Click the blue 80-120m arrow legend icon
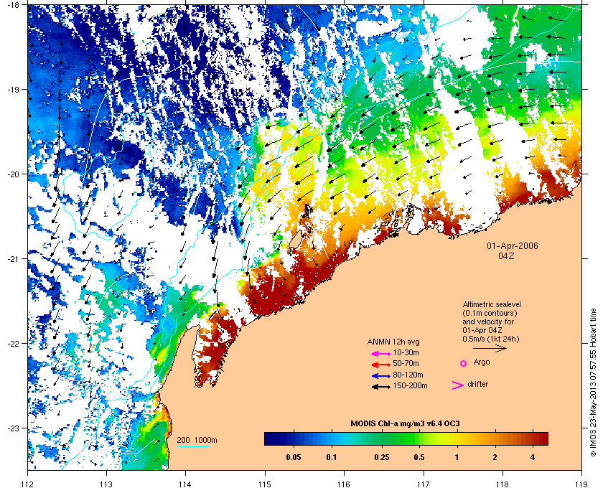 pos(381,376)
